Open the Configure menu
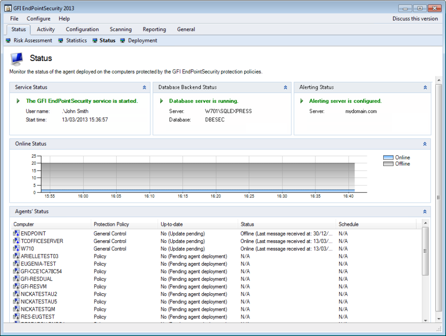Viewport: 446px width, 336px height. pos(38,19)
